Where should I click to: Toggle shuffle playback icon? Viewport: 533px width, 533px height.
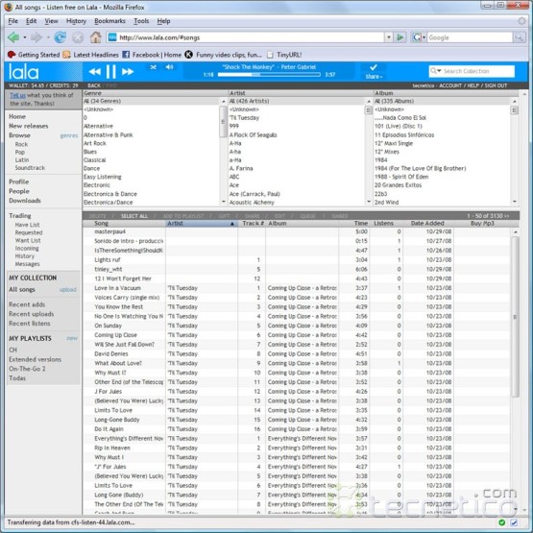(154, 67)
